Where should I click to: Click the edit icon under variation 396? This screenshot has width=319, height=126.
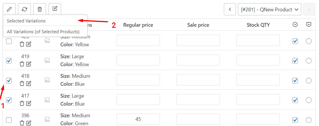pos(29,123)
